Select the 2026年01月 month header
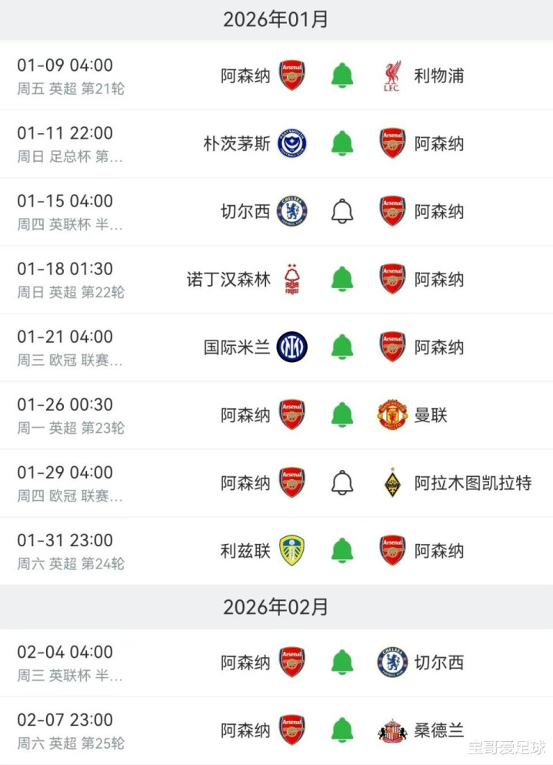 [276, 20]
